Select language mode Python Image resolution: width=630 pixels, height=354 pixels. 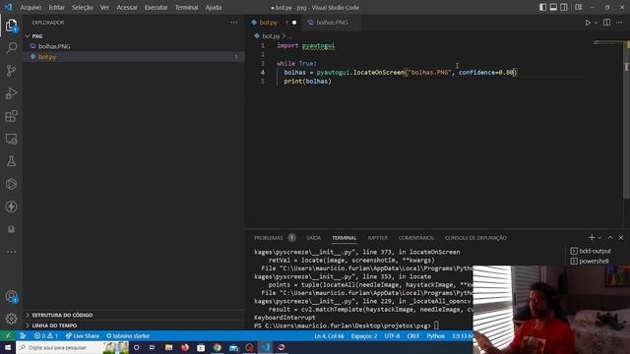pos(435,336)
